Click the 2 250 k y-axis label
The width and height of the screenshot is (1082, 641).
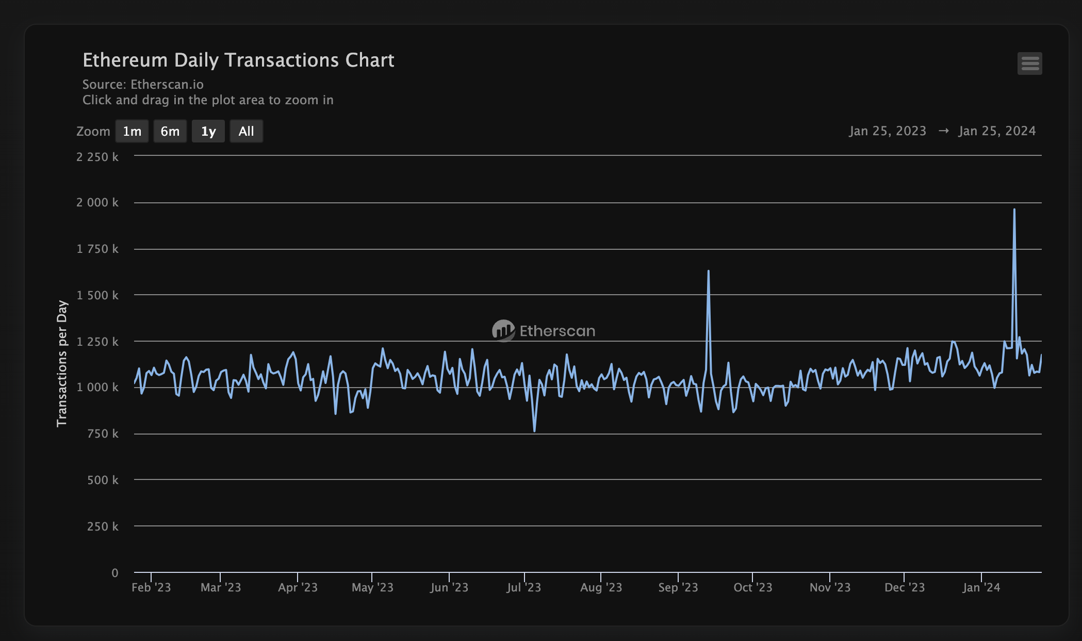97,157
